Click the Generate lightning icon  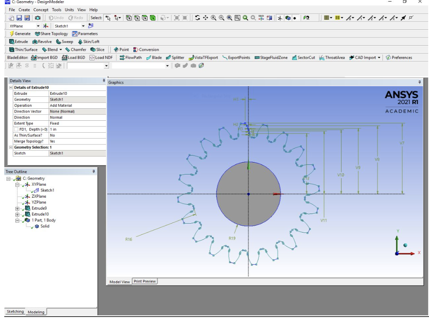click(12, 34)
